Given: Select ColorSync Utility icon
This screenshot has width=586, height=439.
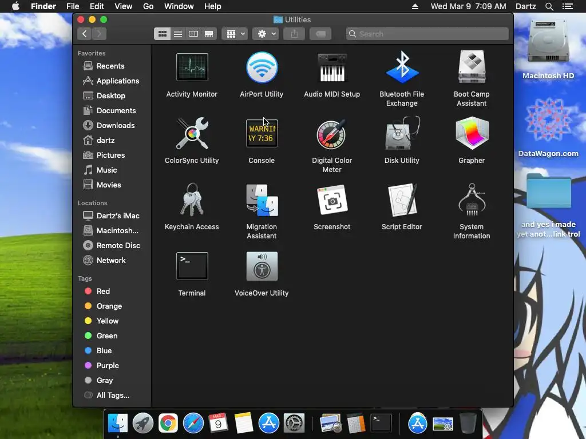Looking at the screenshot, I should pyautogui.click(x=192, y=133).
